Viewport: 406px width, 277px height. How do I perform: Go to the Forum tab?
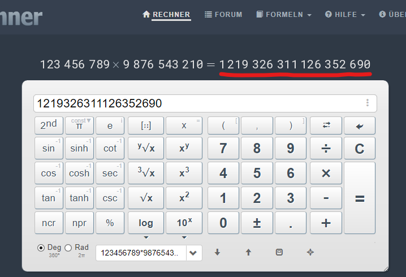coord(223,15)
